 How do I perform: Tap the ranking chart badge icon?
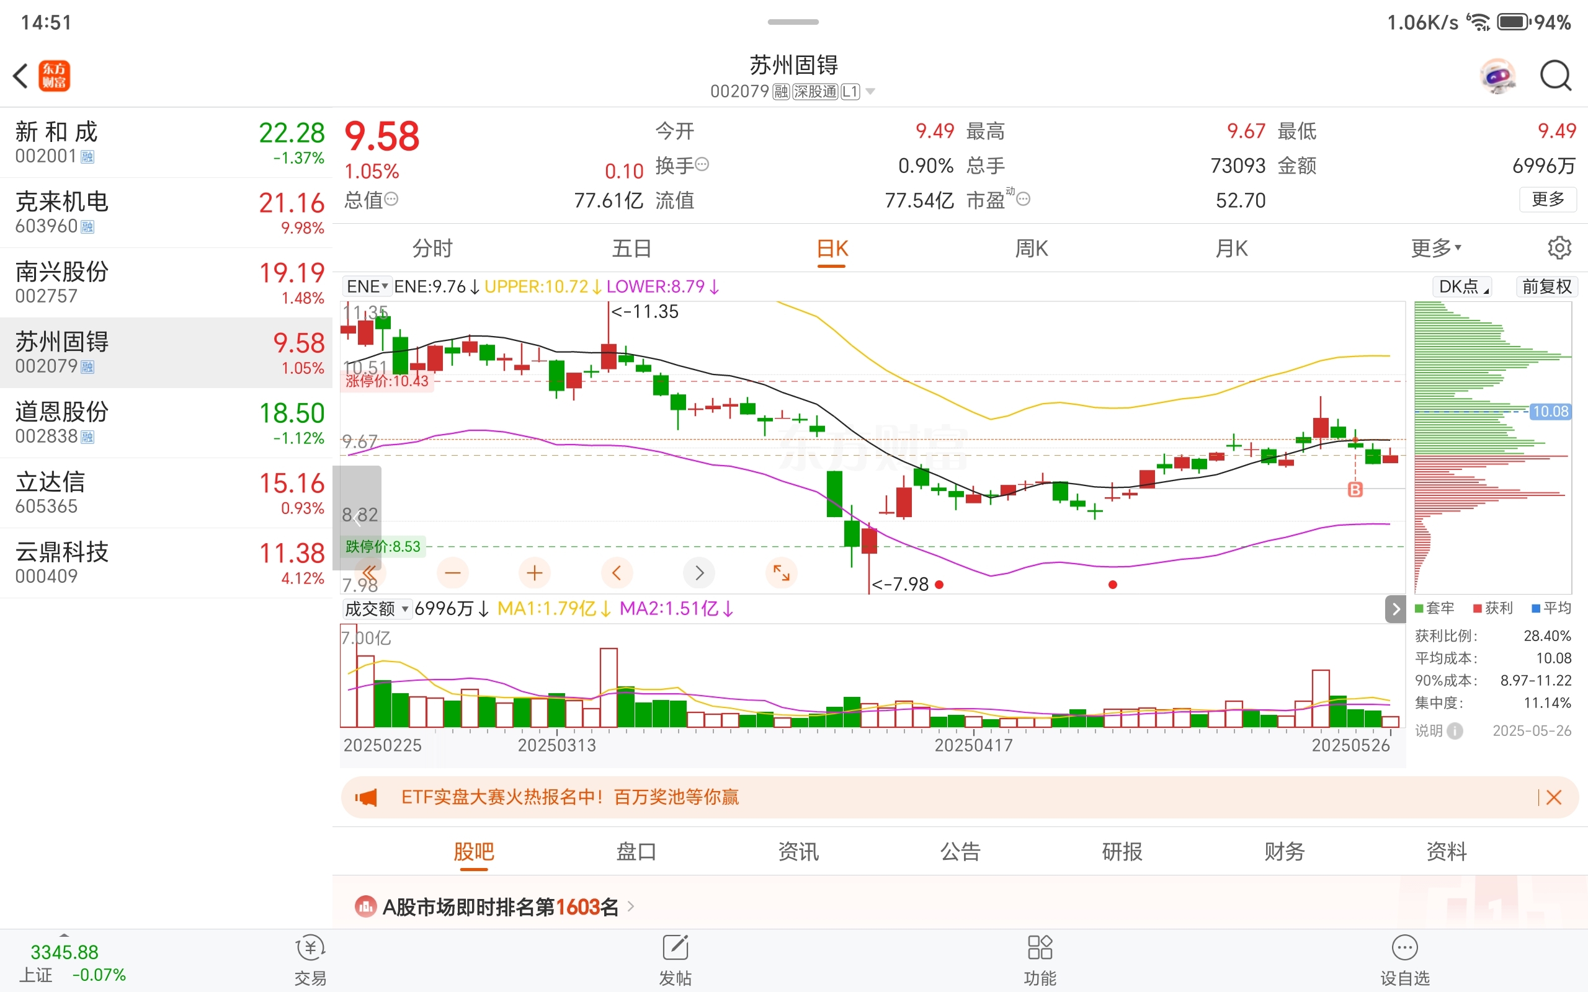coord(365,906)
